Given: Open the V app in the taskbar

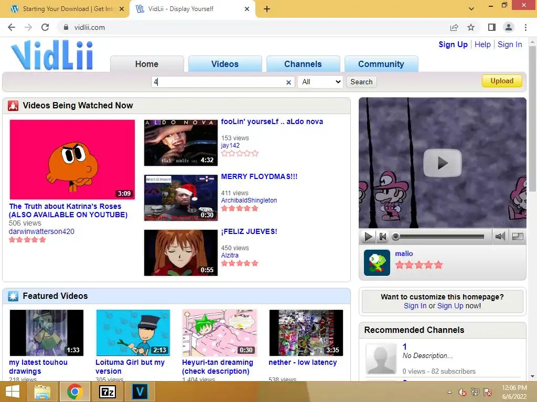Looking at the screenshot, I should point(139,392).
